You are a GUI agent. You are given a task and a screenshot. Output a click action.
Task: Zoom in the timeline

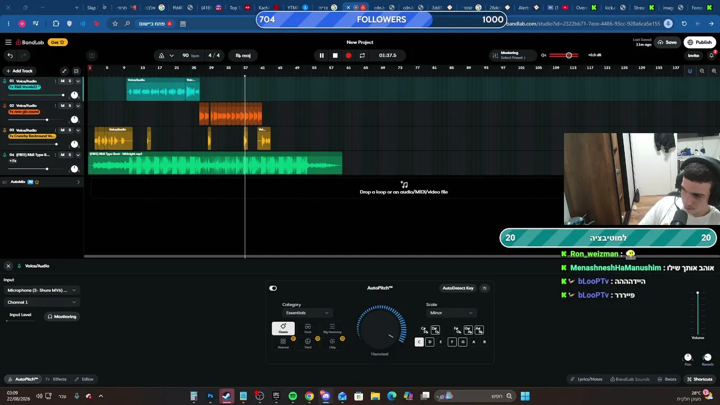714,71
